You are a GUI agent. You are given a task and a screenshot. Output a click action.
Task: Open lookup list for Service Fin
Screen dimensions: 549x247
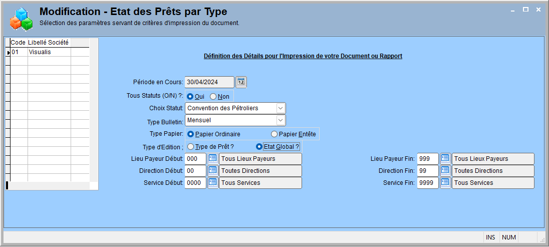click(445, 182)
